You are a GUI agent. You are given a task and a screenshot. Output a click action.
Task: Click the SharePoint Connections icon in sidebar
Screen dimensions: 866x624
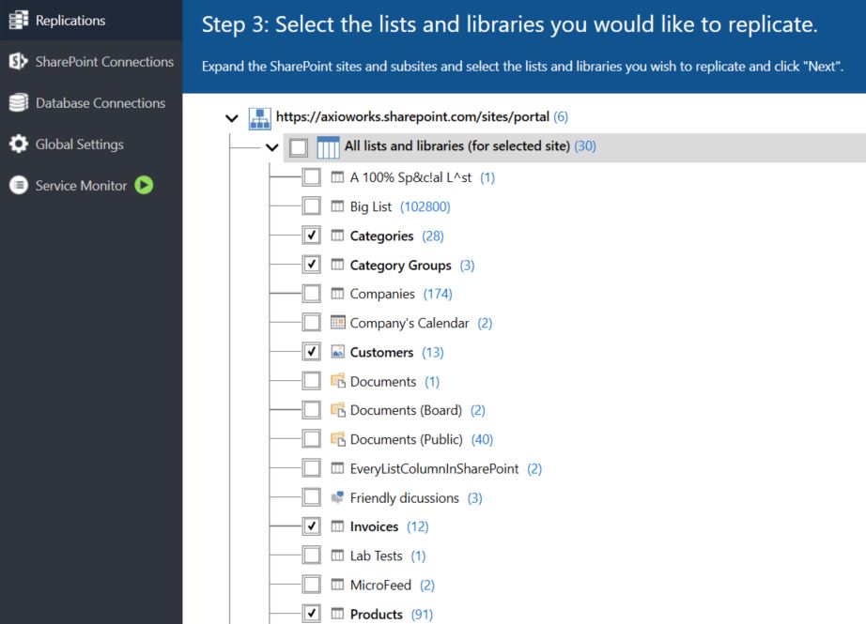[18, 62]
